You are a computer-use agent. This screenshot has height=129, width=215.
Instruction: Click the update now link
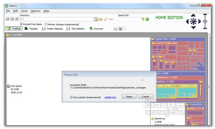point(110,97)
